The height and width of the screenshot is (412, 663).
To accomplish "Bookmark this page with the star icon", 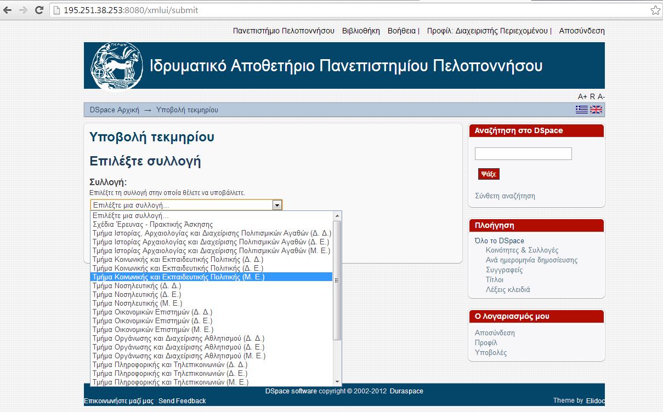I will pos(655,10).
